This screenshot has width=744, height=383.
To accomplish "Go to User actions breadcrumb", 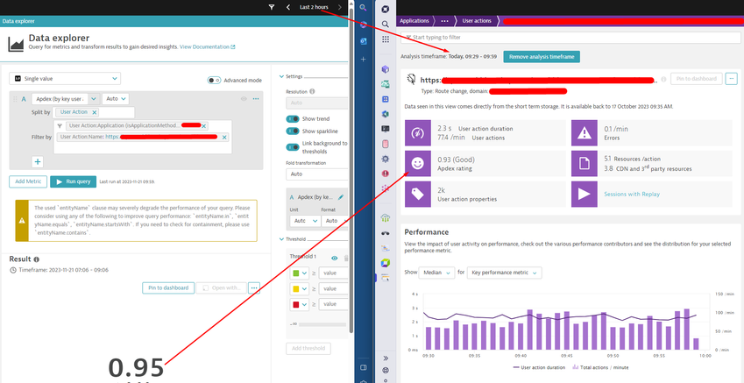I will (x=478, y=20).
